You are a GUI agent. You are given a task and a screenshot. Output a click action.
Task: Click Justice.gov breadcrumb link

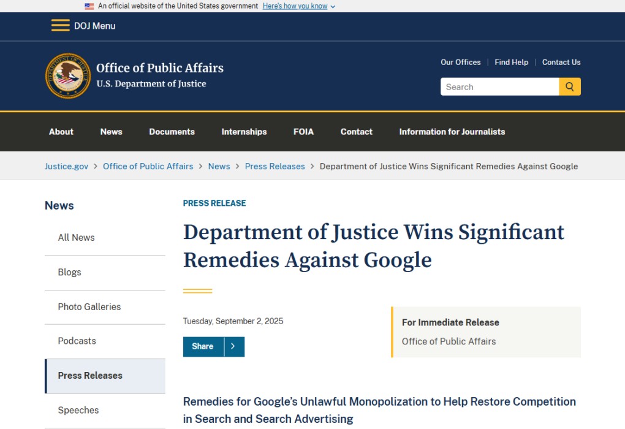pyautogui.click(x=66, y=166)
